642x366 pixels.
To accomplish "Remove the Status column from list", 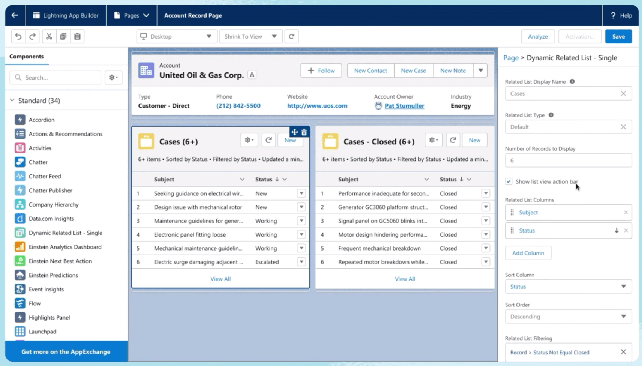I will click(x=625, y=231).
